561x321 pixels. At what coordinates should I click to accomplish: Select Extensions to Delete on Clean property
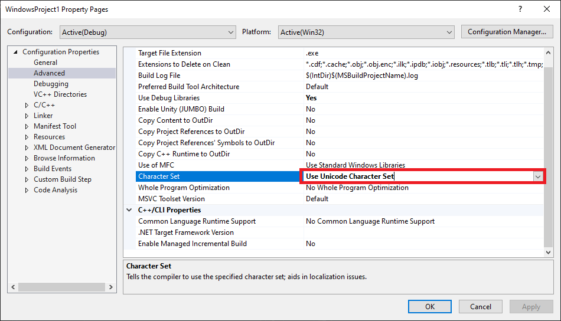click(184, 64)
